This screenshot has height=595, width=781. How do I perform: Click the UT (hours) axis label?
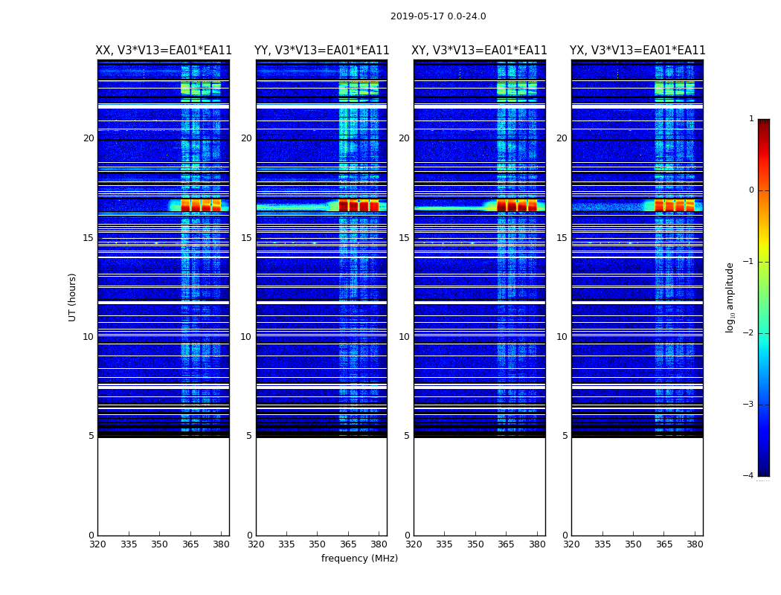click(x=72, y=297)
